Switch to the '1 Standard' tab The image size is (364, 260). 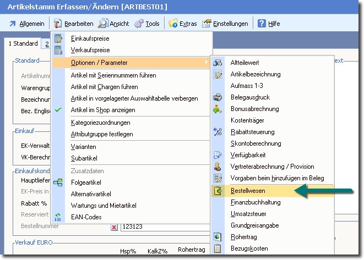pos(22,43)
